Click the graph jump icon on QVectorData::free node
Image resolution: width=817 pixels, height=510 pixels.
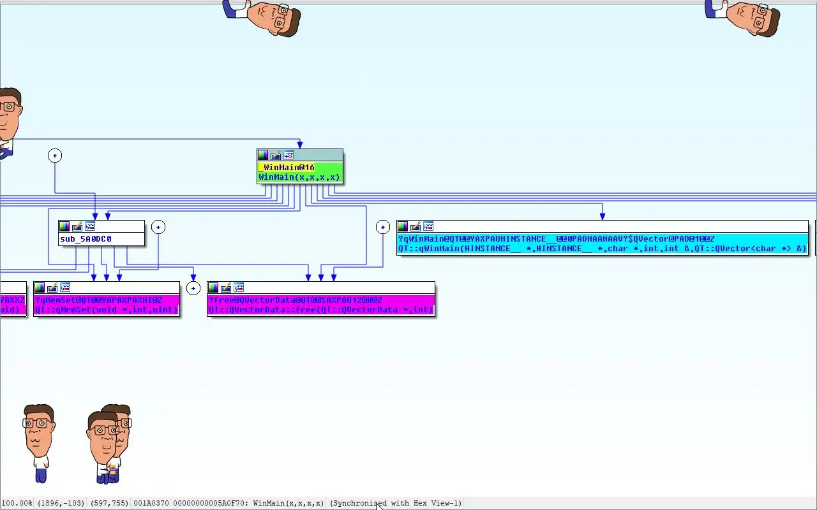[239, 288]
